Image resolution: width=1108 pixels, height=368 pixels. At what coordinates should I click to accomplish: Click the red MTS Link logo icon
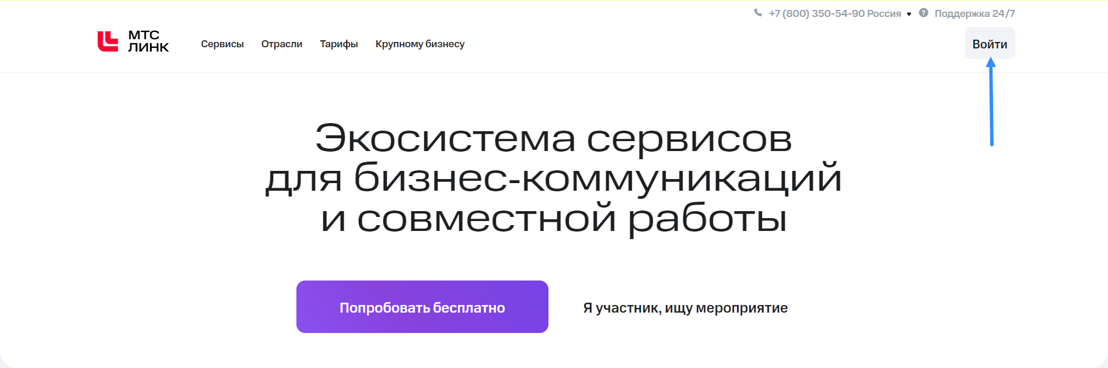tap(107, 41)
